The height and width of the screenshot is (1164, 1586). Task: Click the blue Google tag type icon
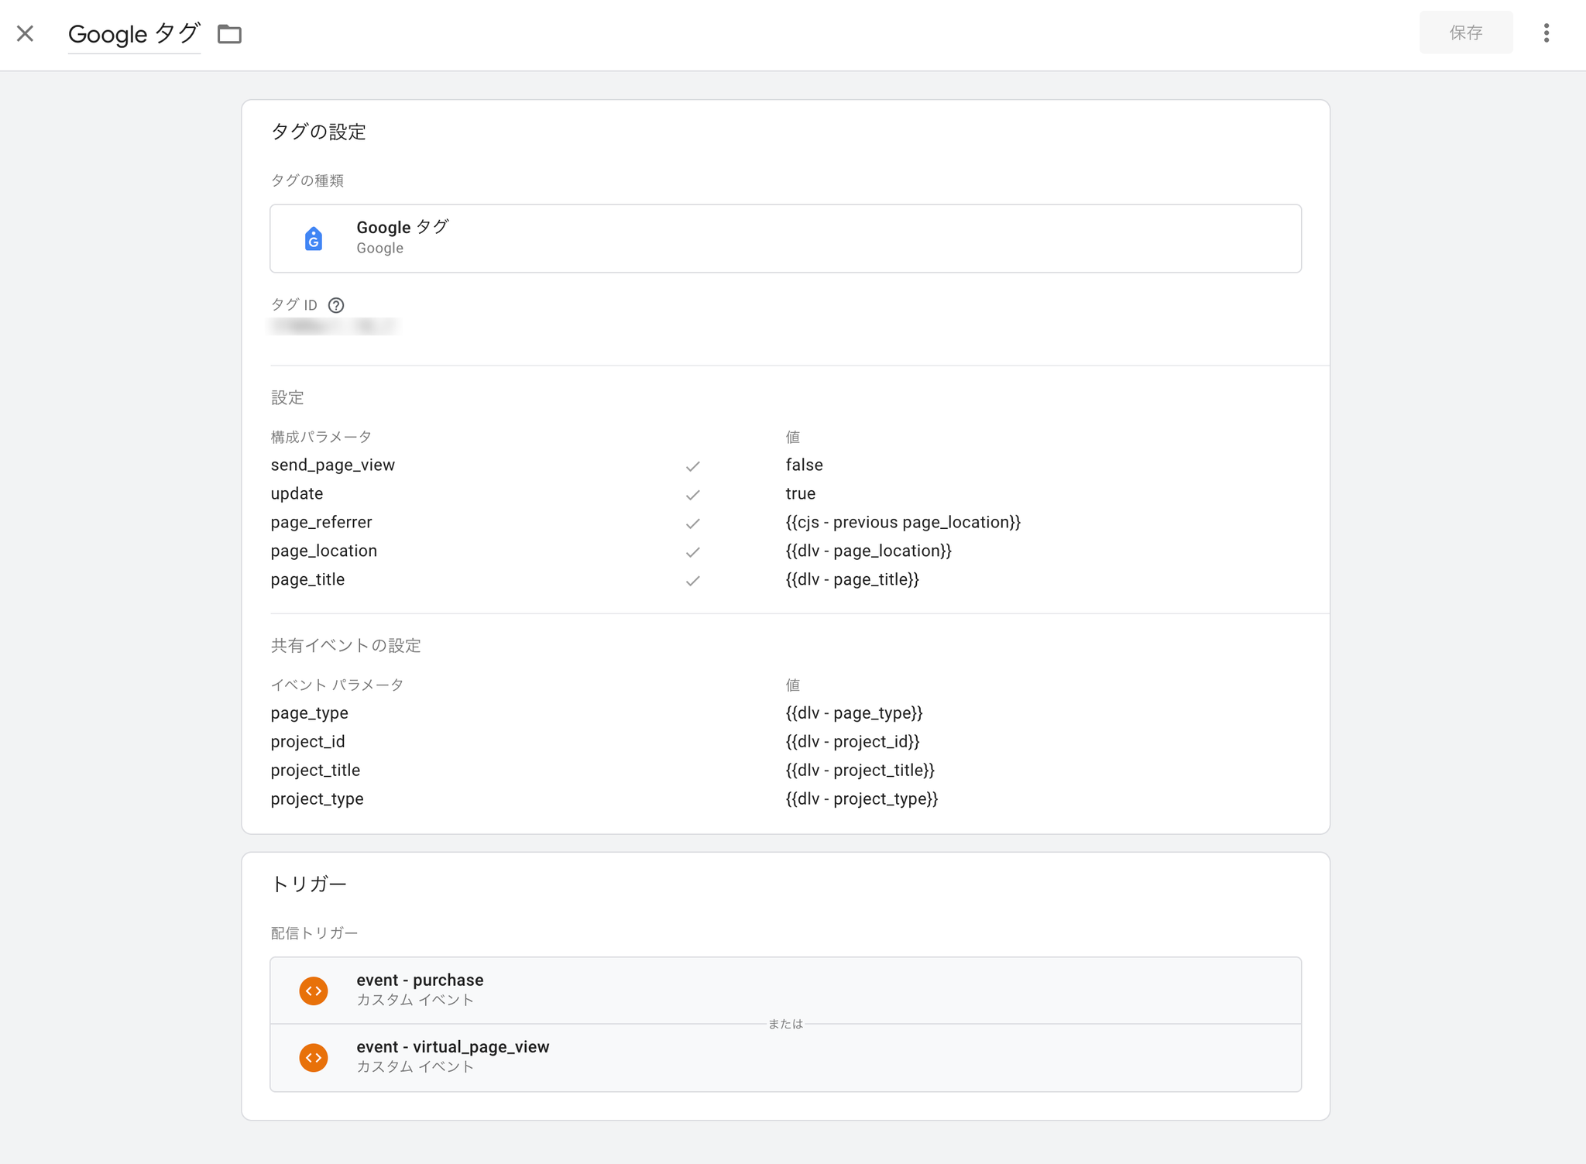[x=314, y=239]
